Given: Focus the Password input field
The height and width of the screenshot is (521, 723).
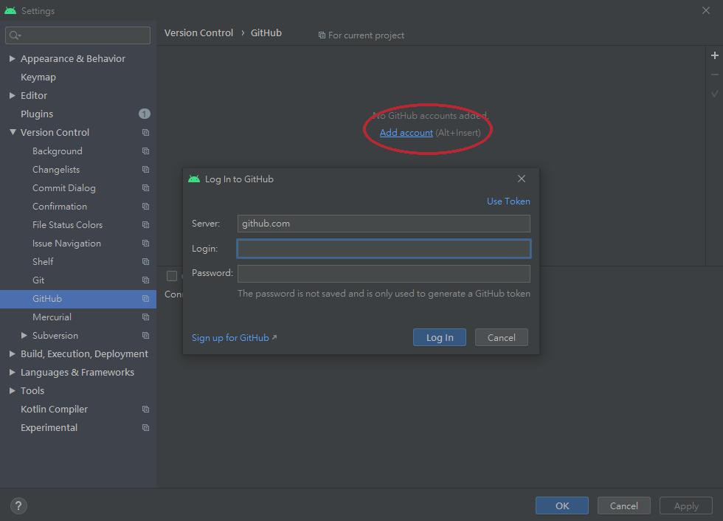Looking at the screenshot, I should [x=384, y=273].
